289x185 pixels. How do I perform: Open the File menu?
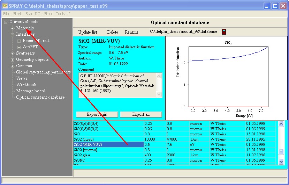click(x=6, y=14)
